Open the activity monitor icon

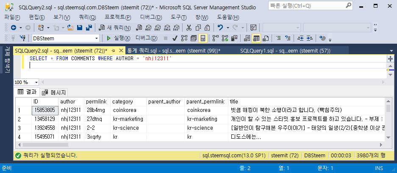pos(253,28)
